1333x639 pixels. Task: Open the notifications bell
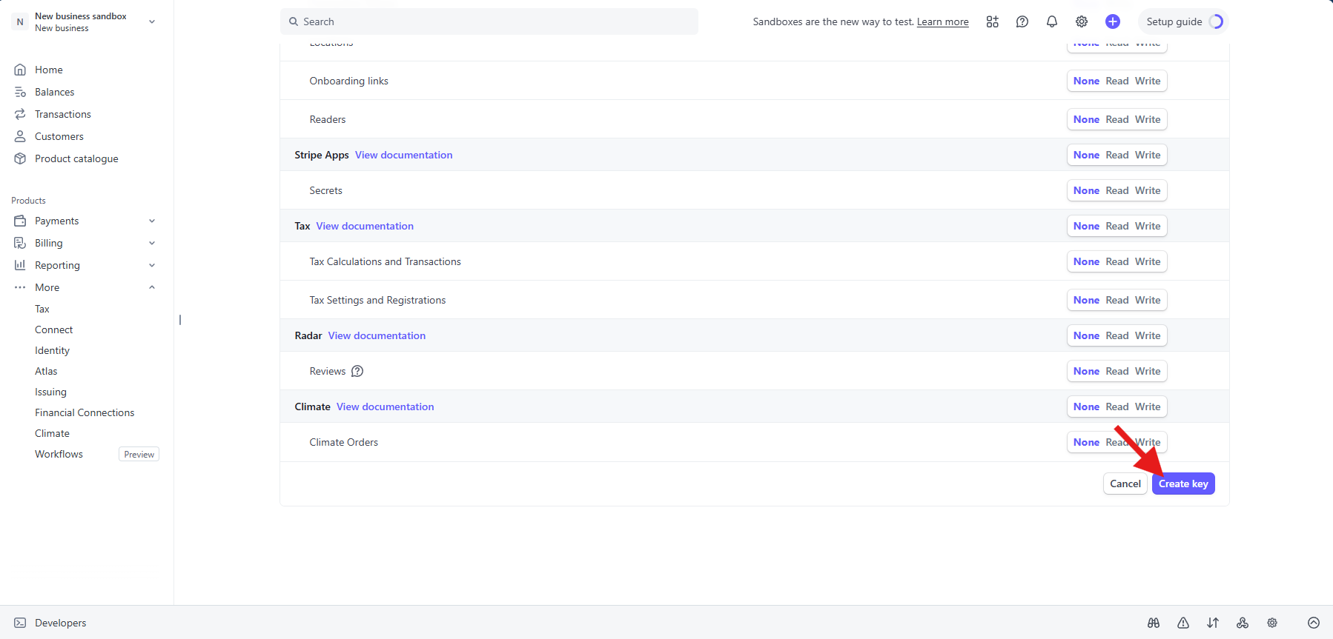1051,21
